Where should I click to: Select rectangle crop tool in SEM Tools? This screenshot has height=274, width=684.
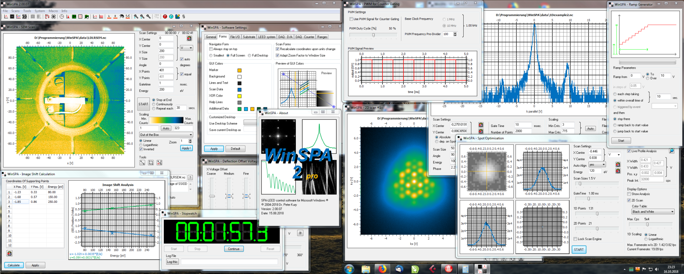point(151,162)
